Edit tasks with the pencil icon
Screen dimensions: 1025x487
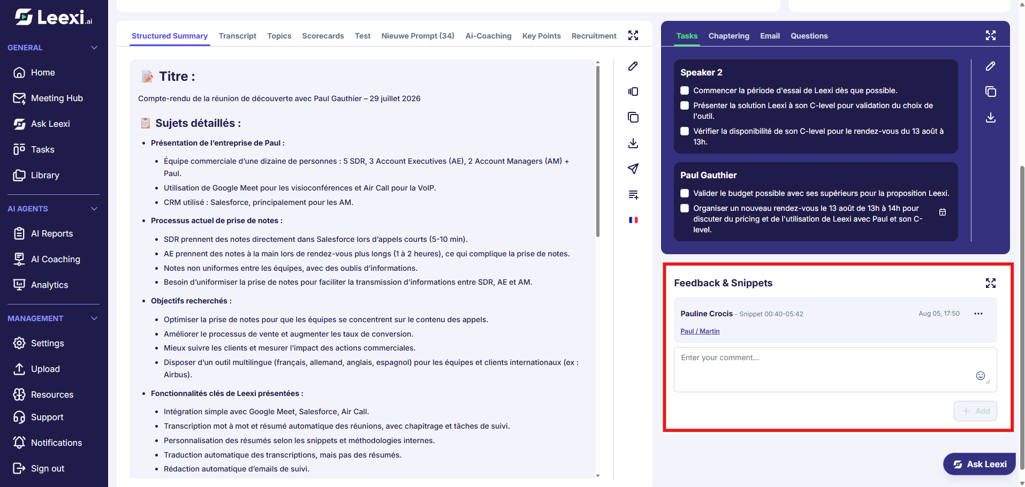pos(991,66)
